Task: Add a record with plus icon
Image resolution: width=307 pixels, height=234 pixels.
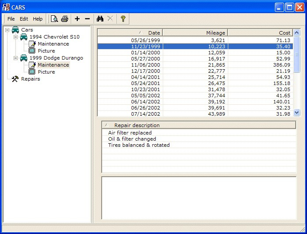Action: click(x=77, y=19)
